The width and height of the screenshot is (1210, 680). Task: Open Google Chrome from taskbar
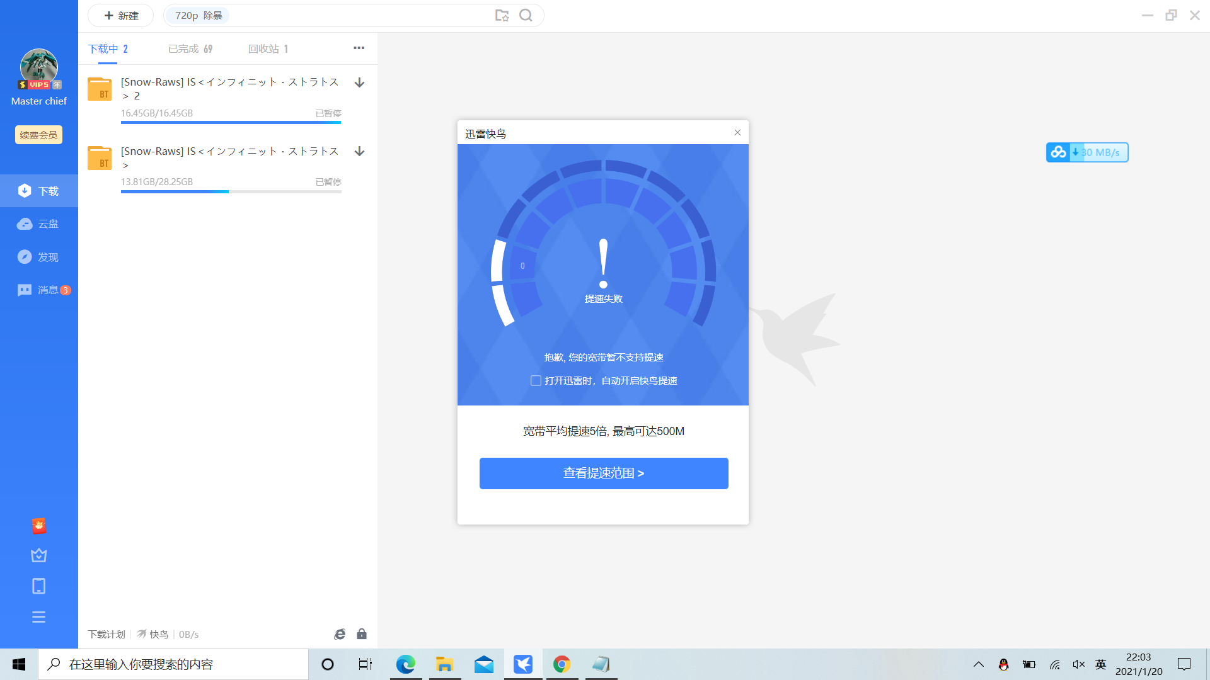click(x=562, y=664)
